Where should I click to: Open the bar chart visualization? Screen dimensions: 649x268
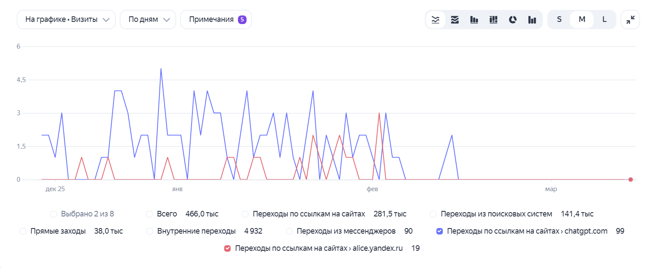click(x=474, y=19)
